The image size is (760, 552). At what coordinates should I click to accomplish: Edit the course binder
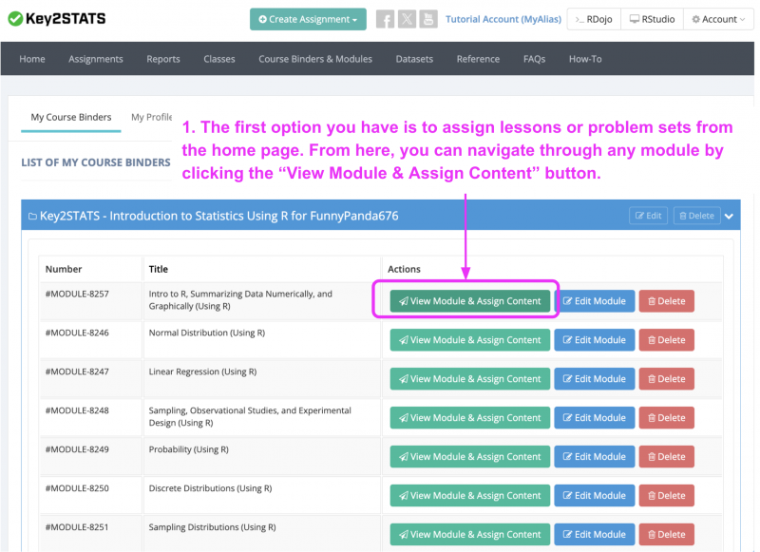(x=649, y=216)
